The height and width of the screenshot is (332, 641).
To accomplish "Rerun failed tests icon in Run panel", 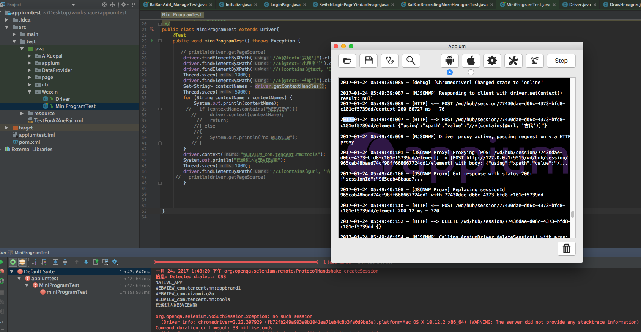I will tap(2, 271).
